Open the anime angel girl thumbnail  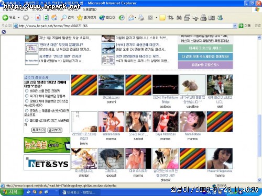pyautogui.click(x=84, y=158)
